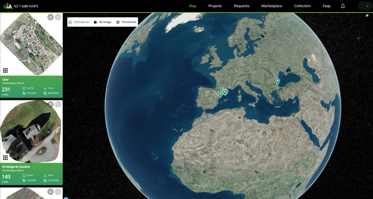Click the accuracy icon next to 3,4 m
Viewport: 373px width, 199px height.
click(45, 88)
